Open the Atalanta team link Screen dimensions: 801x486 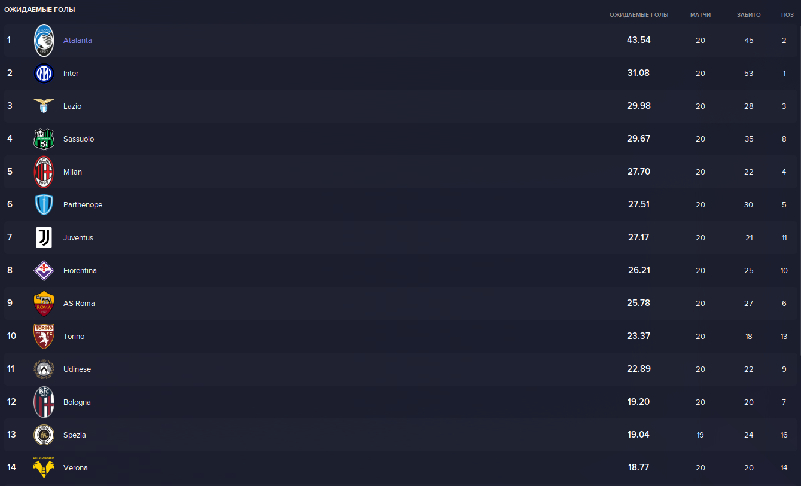click(x=78, y=41)
